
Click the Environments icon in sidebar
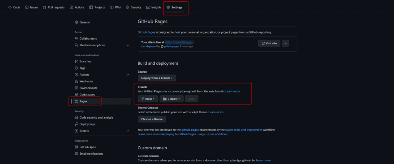pyautogui.click(x=76, y=88)
